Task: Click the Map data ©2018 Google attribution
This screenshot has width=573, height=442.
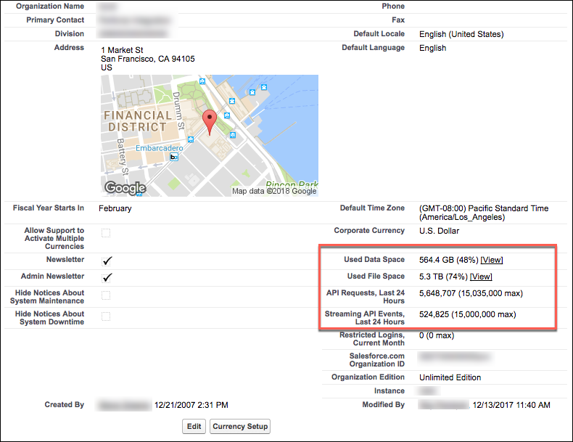Action: click(x=274, y=191)
